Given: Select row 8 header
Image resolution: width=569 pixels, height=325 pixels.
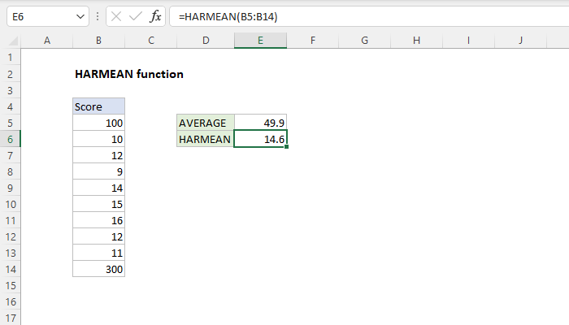Looking at the screenshot, I should [x=10, y=172].
